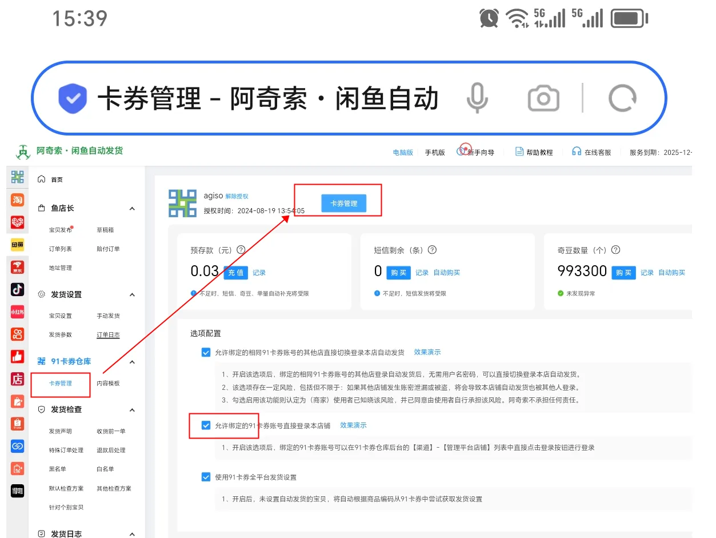Select the orange gift-tag platform icon
The width and height of the screenshot is (716, 538).
(17, 468)
